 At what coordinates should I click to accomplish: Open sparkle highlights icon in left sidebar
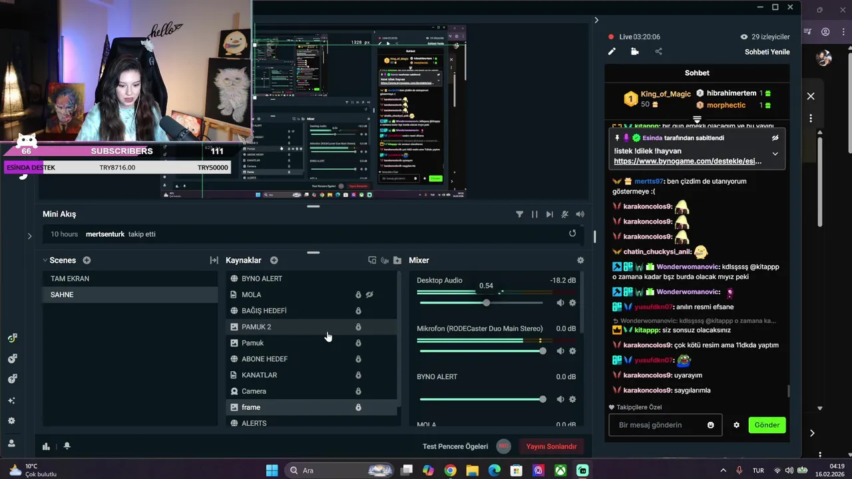(11, 400)
